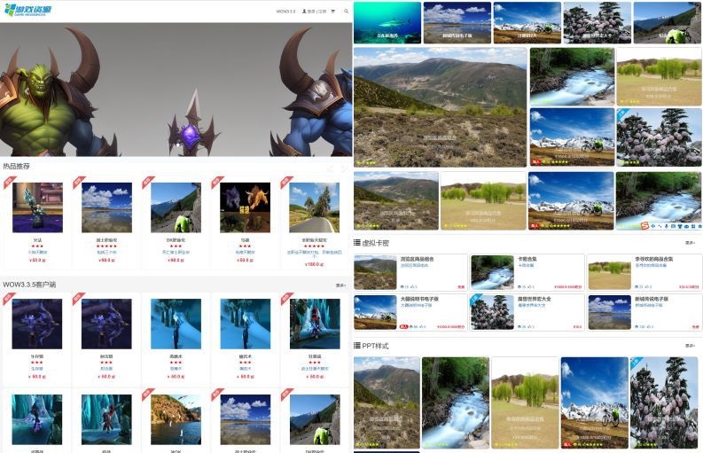
Task: Click the flowering tree tile in PPT样式 section
Action: coord(664,402)
